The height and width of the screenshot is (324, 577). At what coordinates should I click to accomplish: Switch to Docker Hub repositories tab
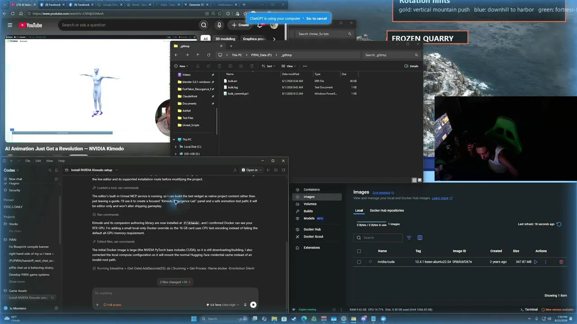(x=387, y=211)
